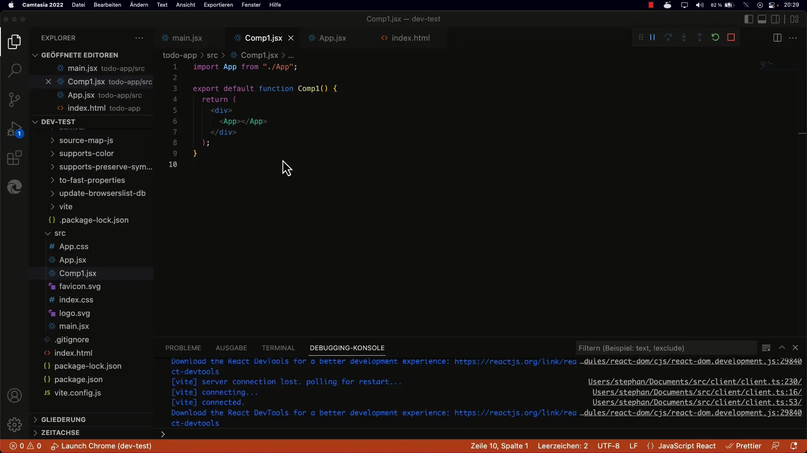This screenshot has height=453, width=807.
Task: Pause the debug session
Action: coord(652,37)
